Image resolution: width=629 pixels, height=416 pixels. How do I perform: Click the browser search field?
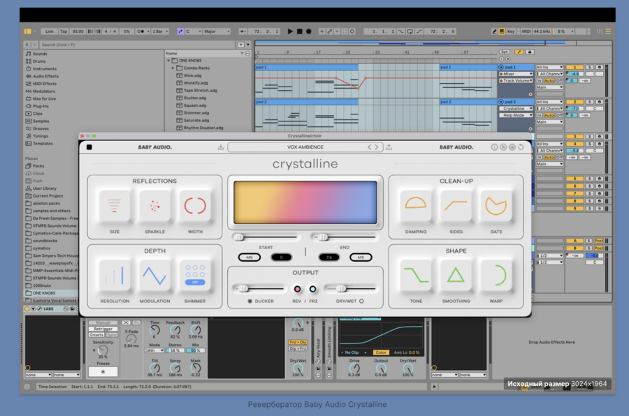[x=91, y=45]
